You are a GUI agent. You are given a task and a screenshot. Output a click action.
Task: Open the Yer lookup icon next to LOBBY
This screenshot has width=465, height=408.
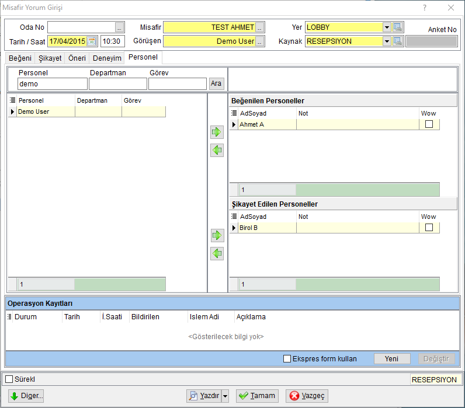397,27
